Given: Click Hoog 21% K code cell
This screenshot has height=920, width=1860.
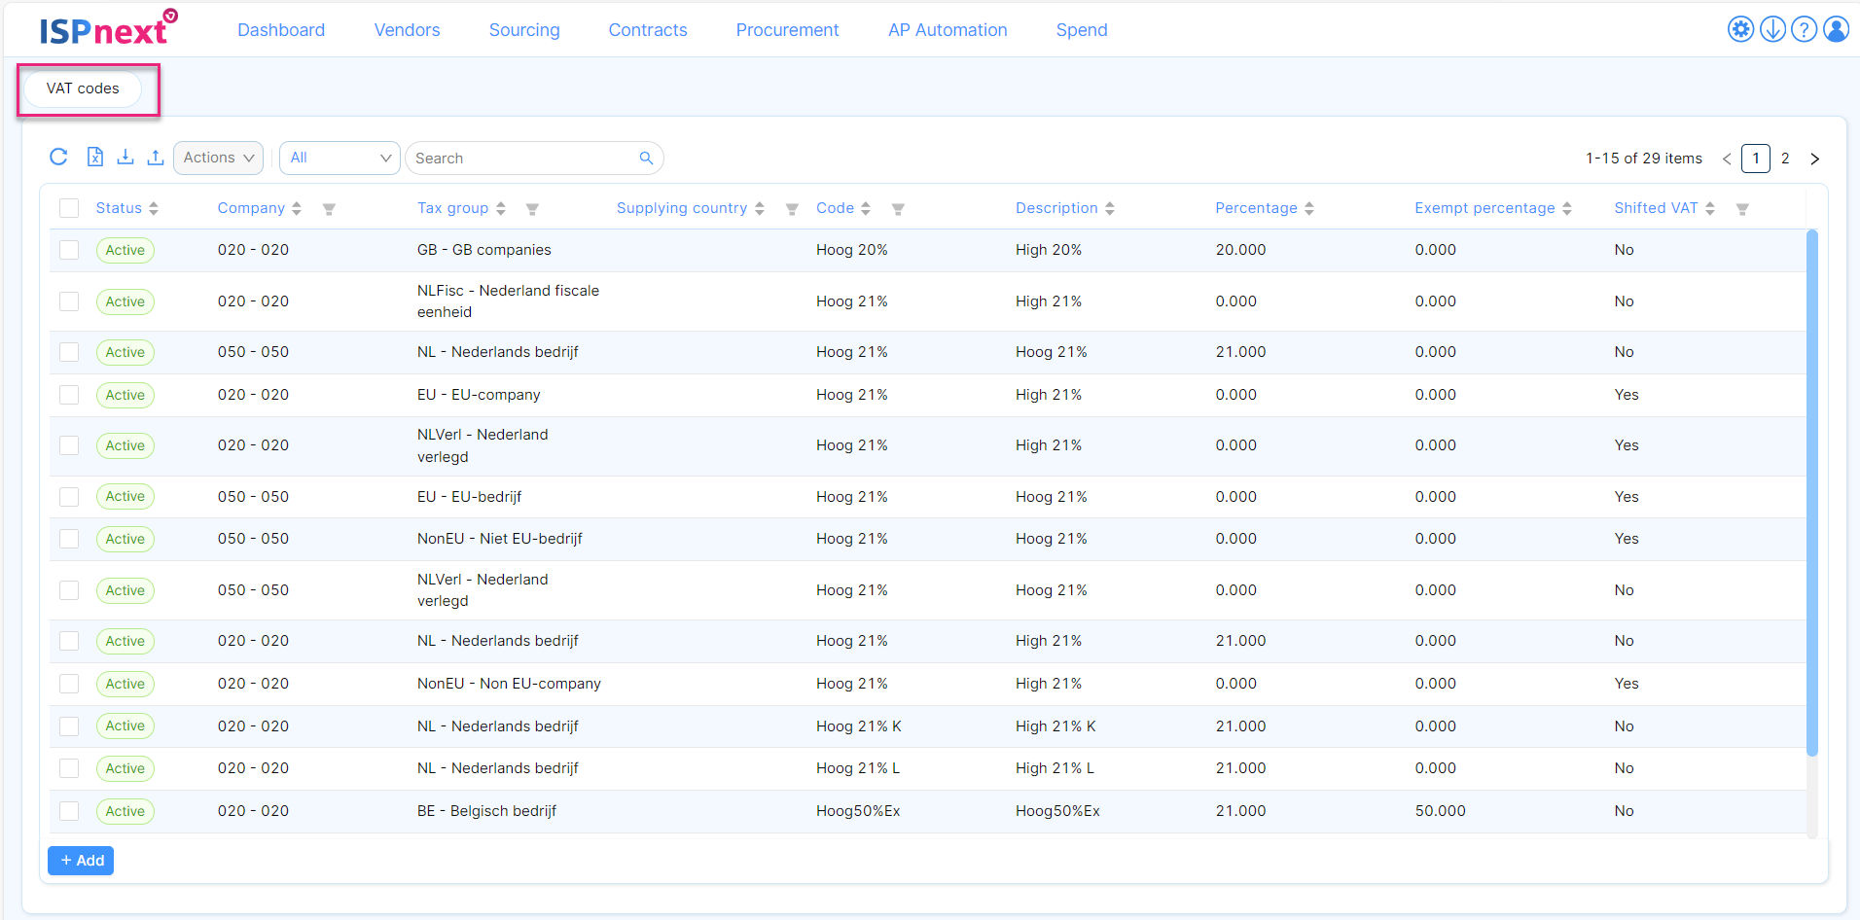Looking at the screenshot, I should (859, 726).
